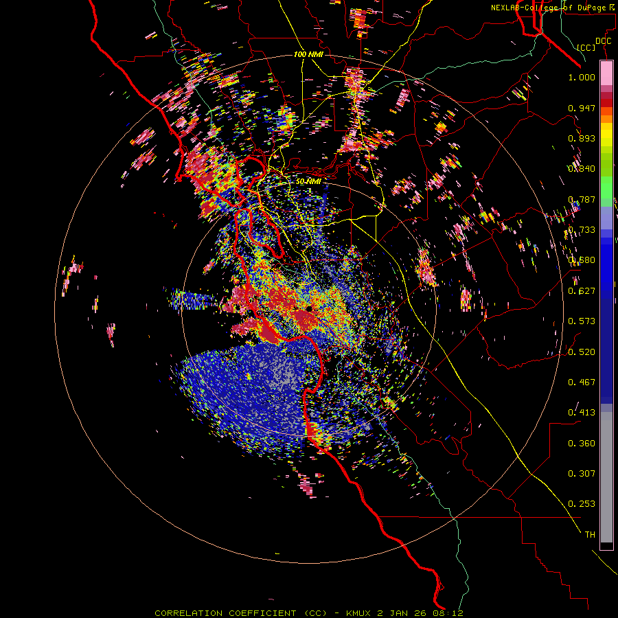Select the 0.360 scale value
618x618 pixels.
click(x=582, y=444)
